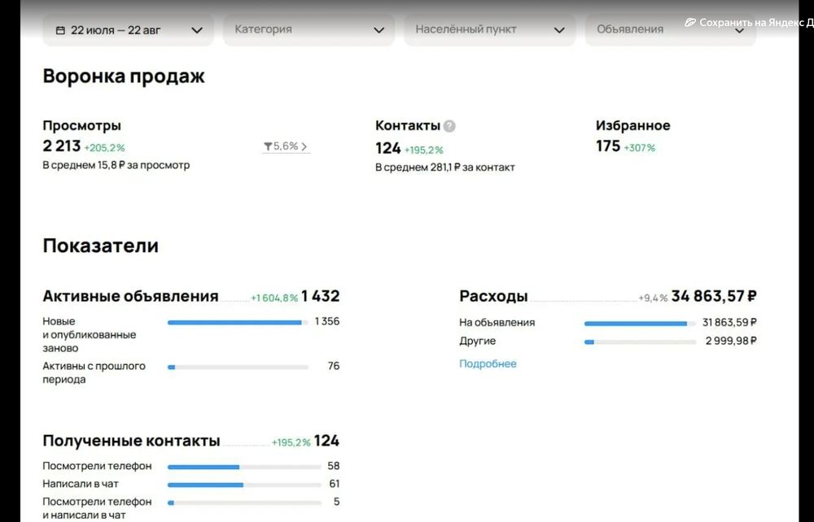Click the +1 604,8% active ads change
The width and height of the screenshot is (814, 522).
tap(274, 298)
